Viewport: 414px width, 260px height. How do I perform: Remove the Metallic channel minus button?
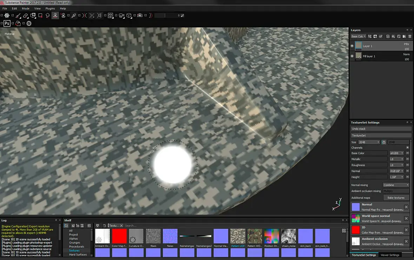pyautogui.click(x=407, y=159)
